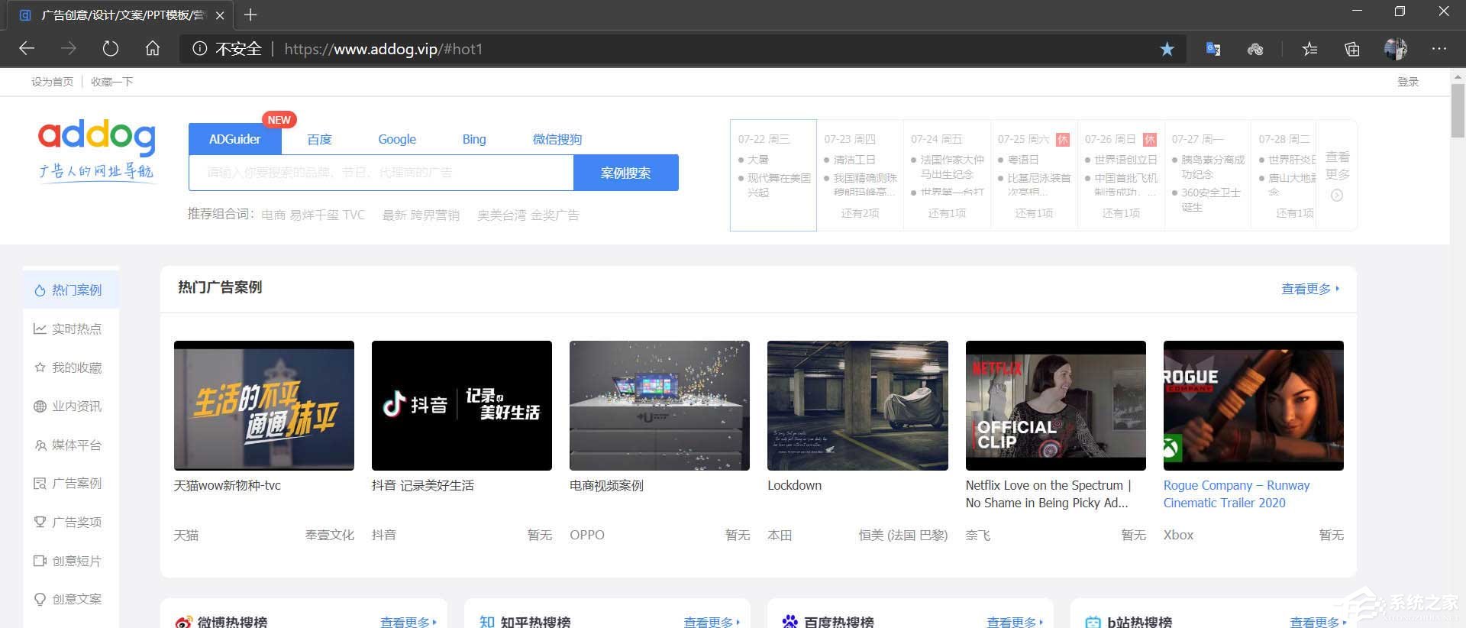Click the 登录 login link
The image size is (1466, 628).
coord(1407,82)
